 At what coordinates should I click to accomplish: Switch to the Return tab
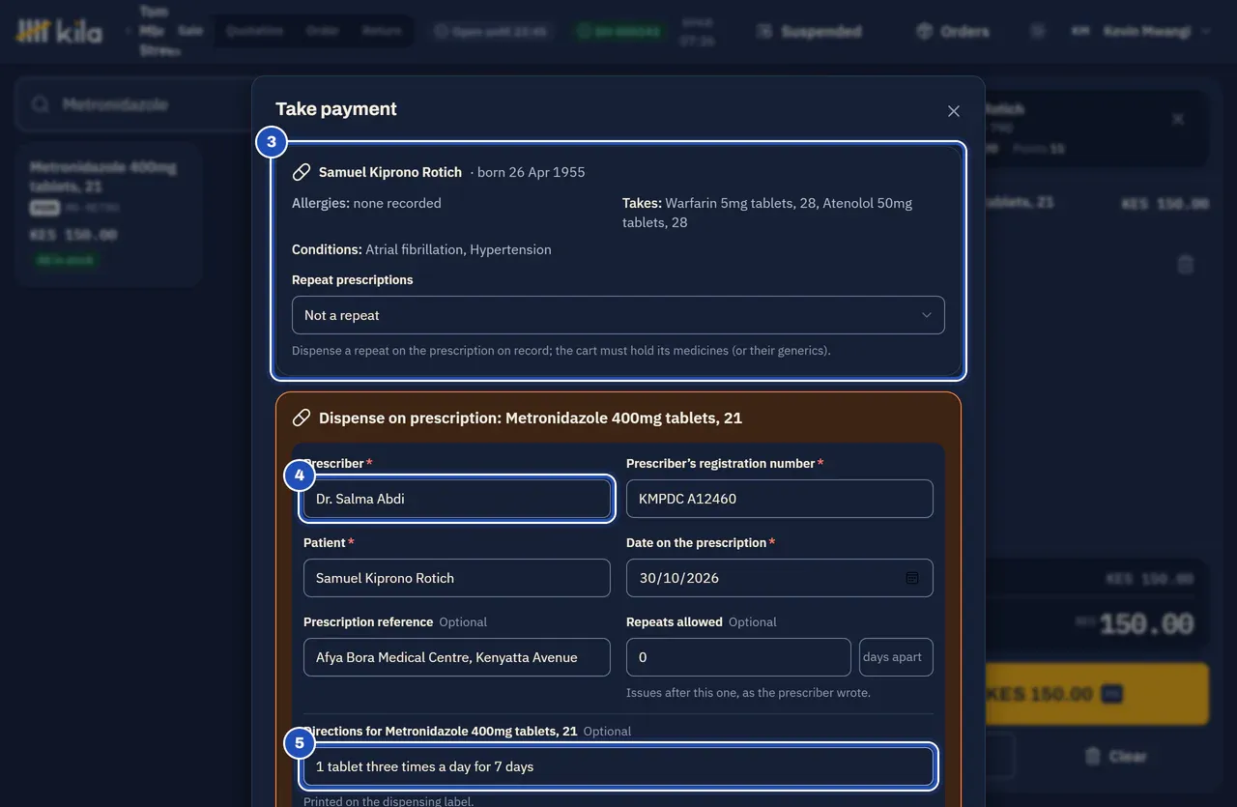click(x=382, y=31)
